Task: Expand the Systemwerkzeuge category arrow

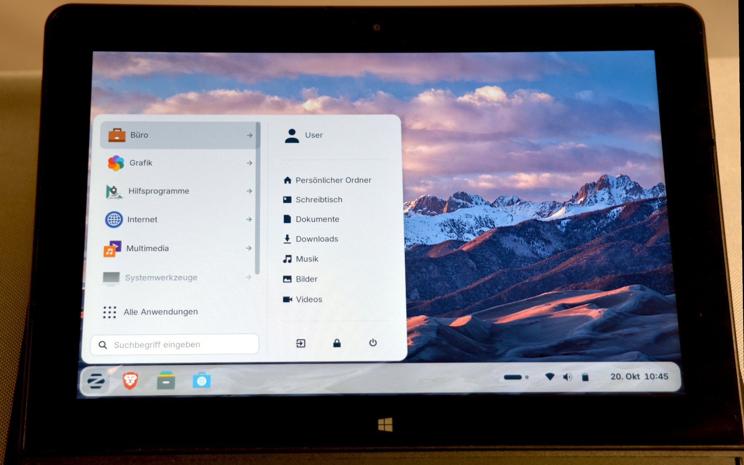Action: click(248, 277)
